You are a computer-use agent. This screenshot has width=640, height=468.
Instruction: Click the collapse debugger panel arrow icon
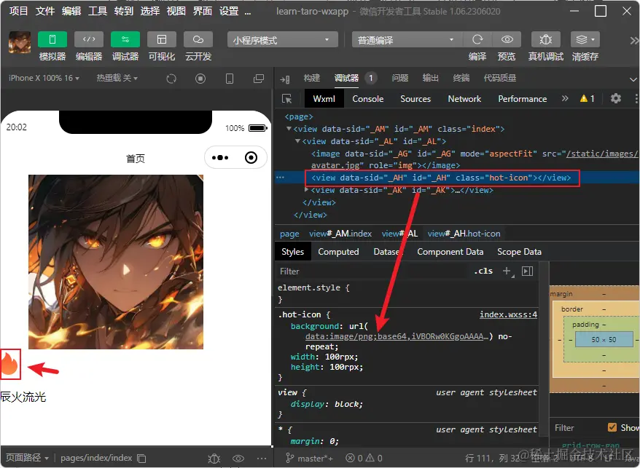click(285, 79)
